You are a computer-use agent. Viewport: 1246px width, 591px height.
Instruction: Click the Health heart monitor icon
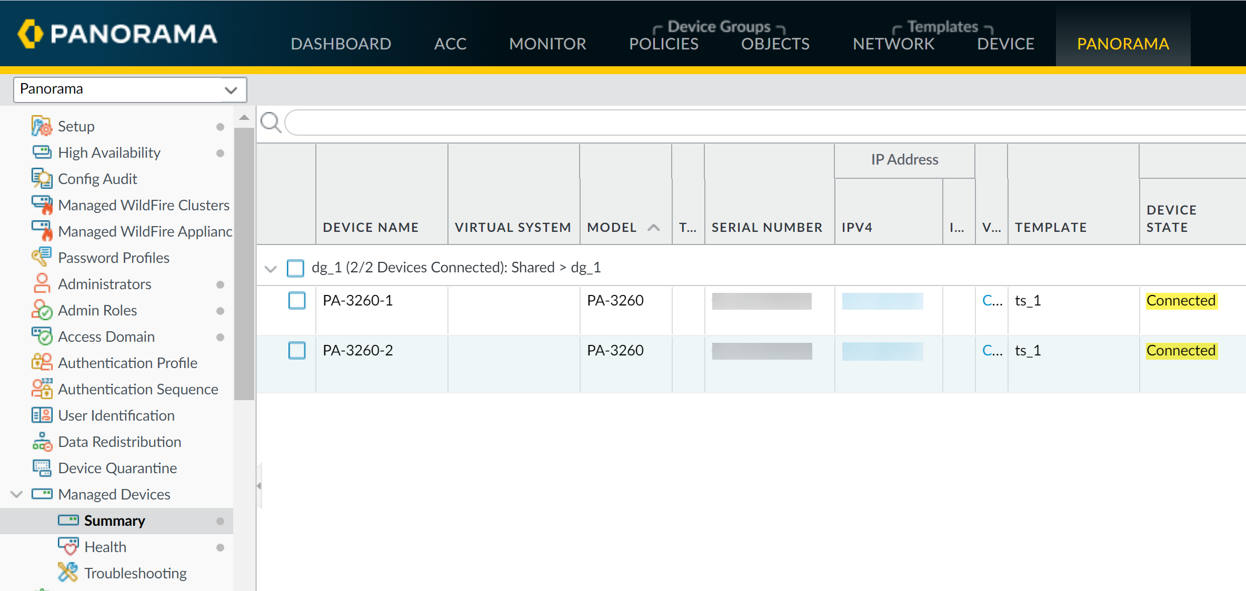68,547
